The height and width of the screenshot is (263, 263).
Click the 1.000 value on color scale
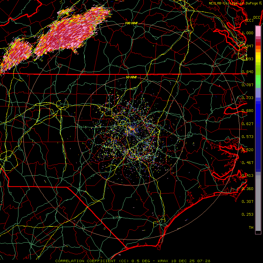(x=248, y=33)
